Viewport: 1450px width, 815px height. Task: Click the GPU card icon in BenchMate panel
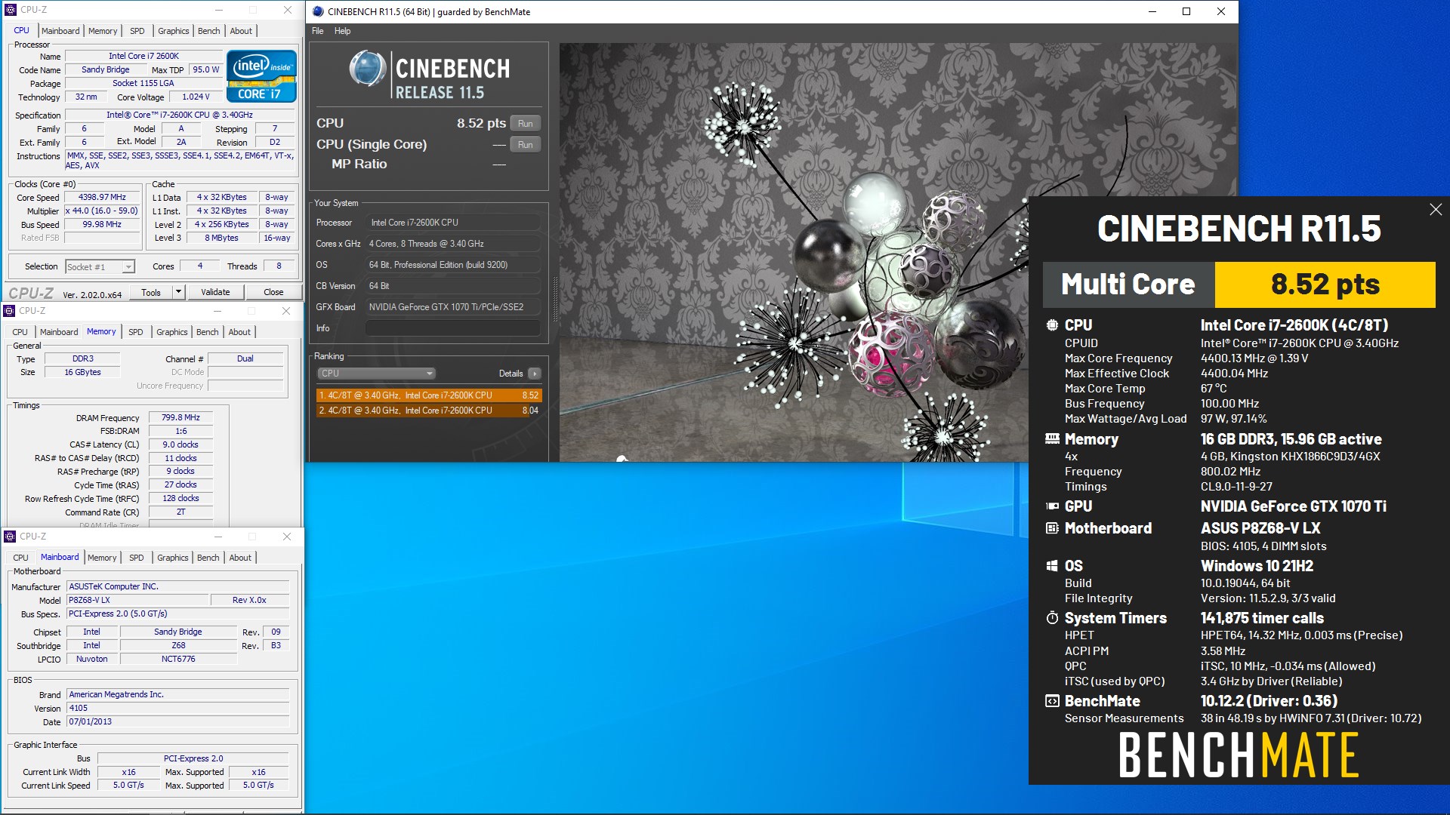(x=1052, y=506)
